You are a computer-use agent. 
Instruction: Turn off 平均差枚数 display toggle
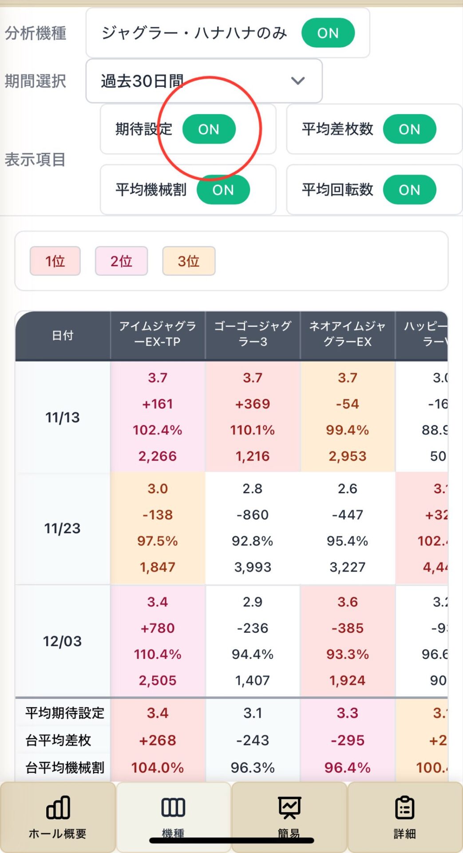click(409, 129)
